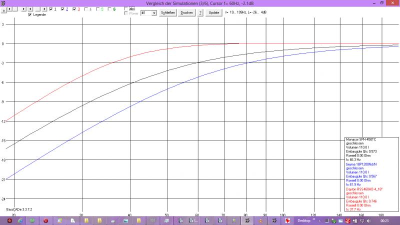400x225 pixels.
Task: Click the small up-arrow toolbar button
Action: [3, 10]
